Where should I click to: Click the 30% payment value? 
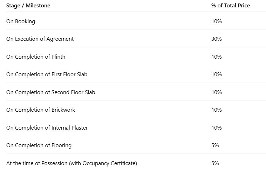(x=217, y=39)
